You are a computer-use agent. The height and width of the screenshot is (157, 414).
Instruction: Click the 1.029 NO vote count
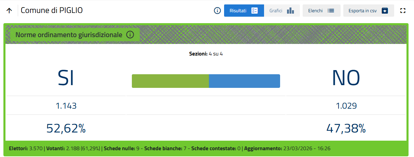pyautogui.click(x=346, y=106)
